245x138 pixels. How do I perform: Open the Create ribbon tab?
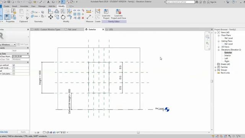click(7, 6)
